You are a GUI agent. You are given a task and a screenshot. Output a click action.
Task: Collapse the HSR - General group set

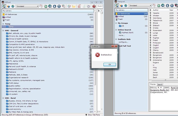3,31
